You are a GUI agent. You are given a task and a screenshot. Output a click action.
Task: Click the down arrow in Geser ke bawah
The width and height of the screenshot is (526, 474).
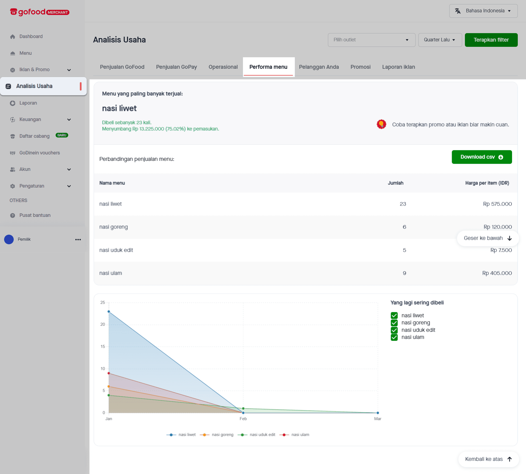[510, 238]
